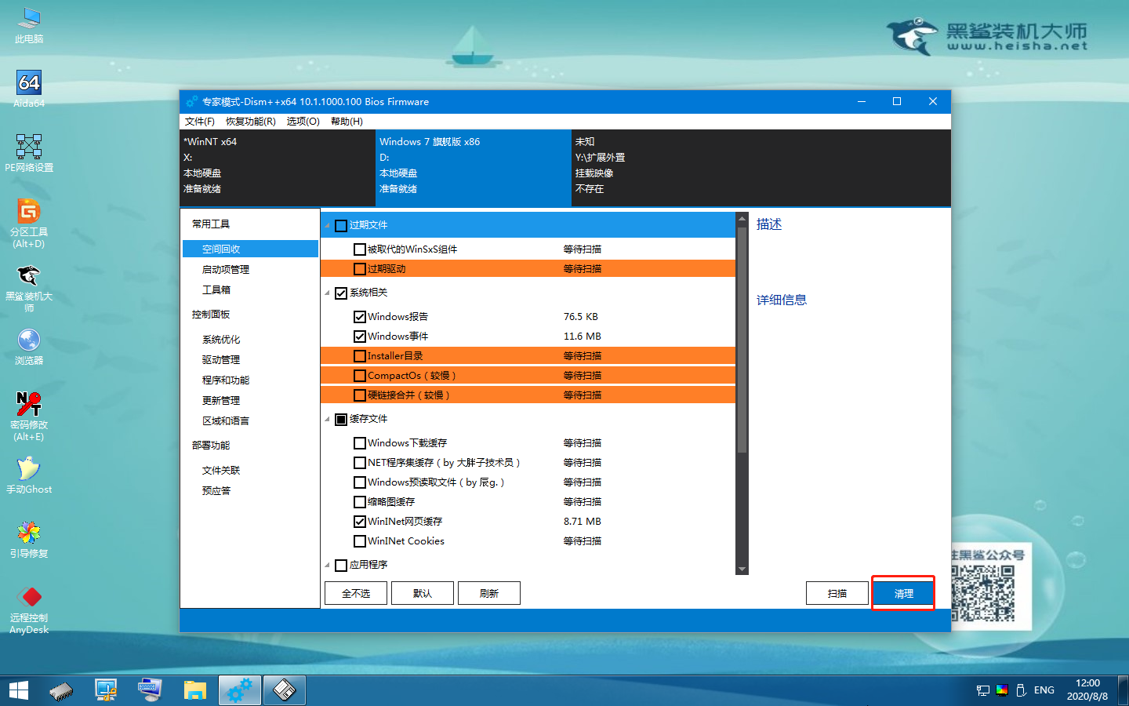This screenshot has width=1129, height=706.
Task: Click the 清理 button
Action: point(903,593)
